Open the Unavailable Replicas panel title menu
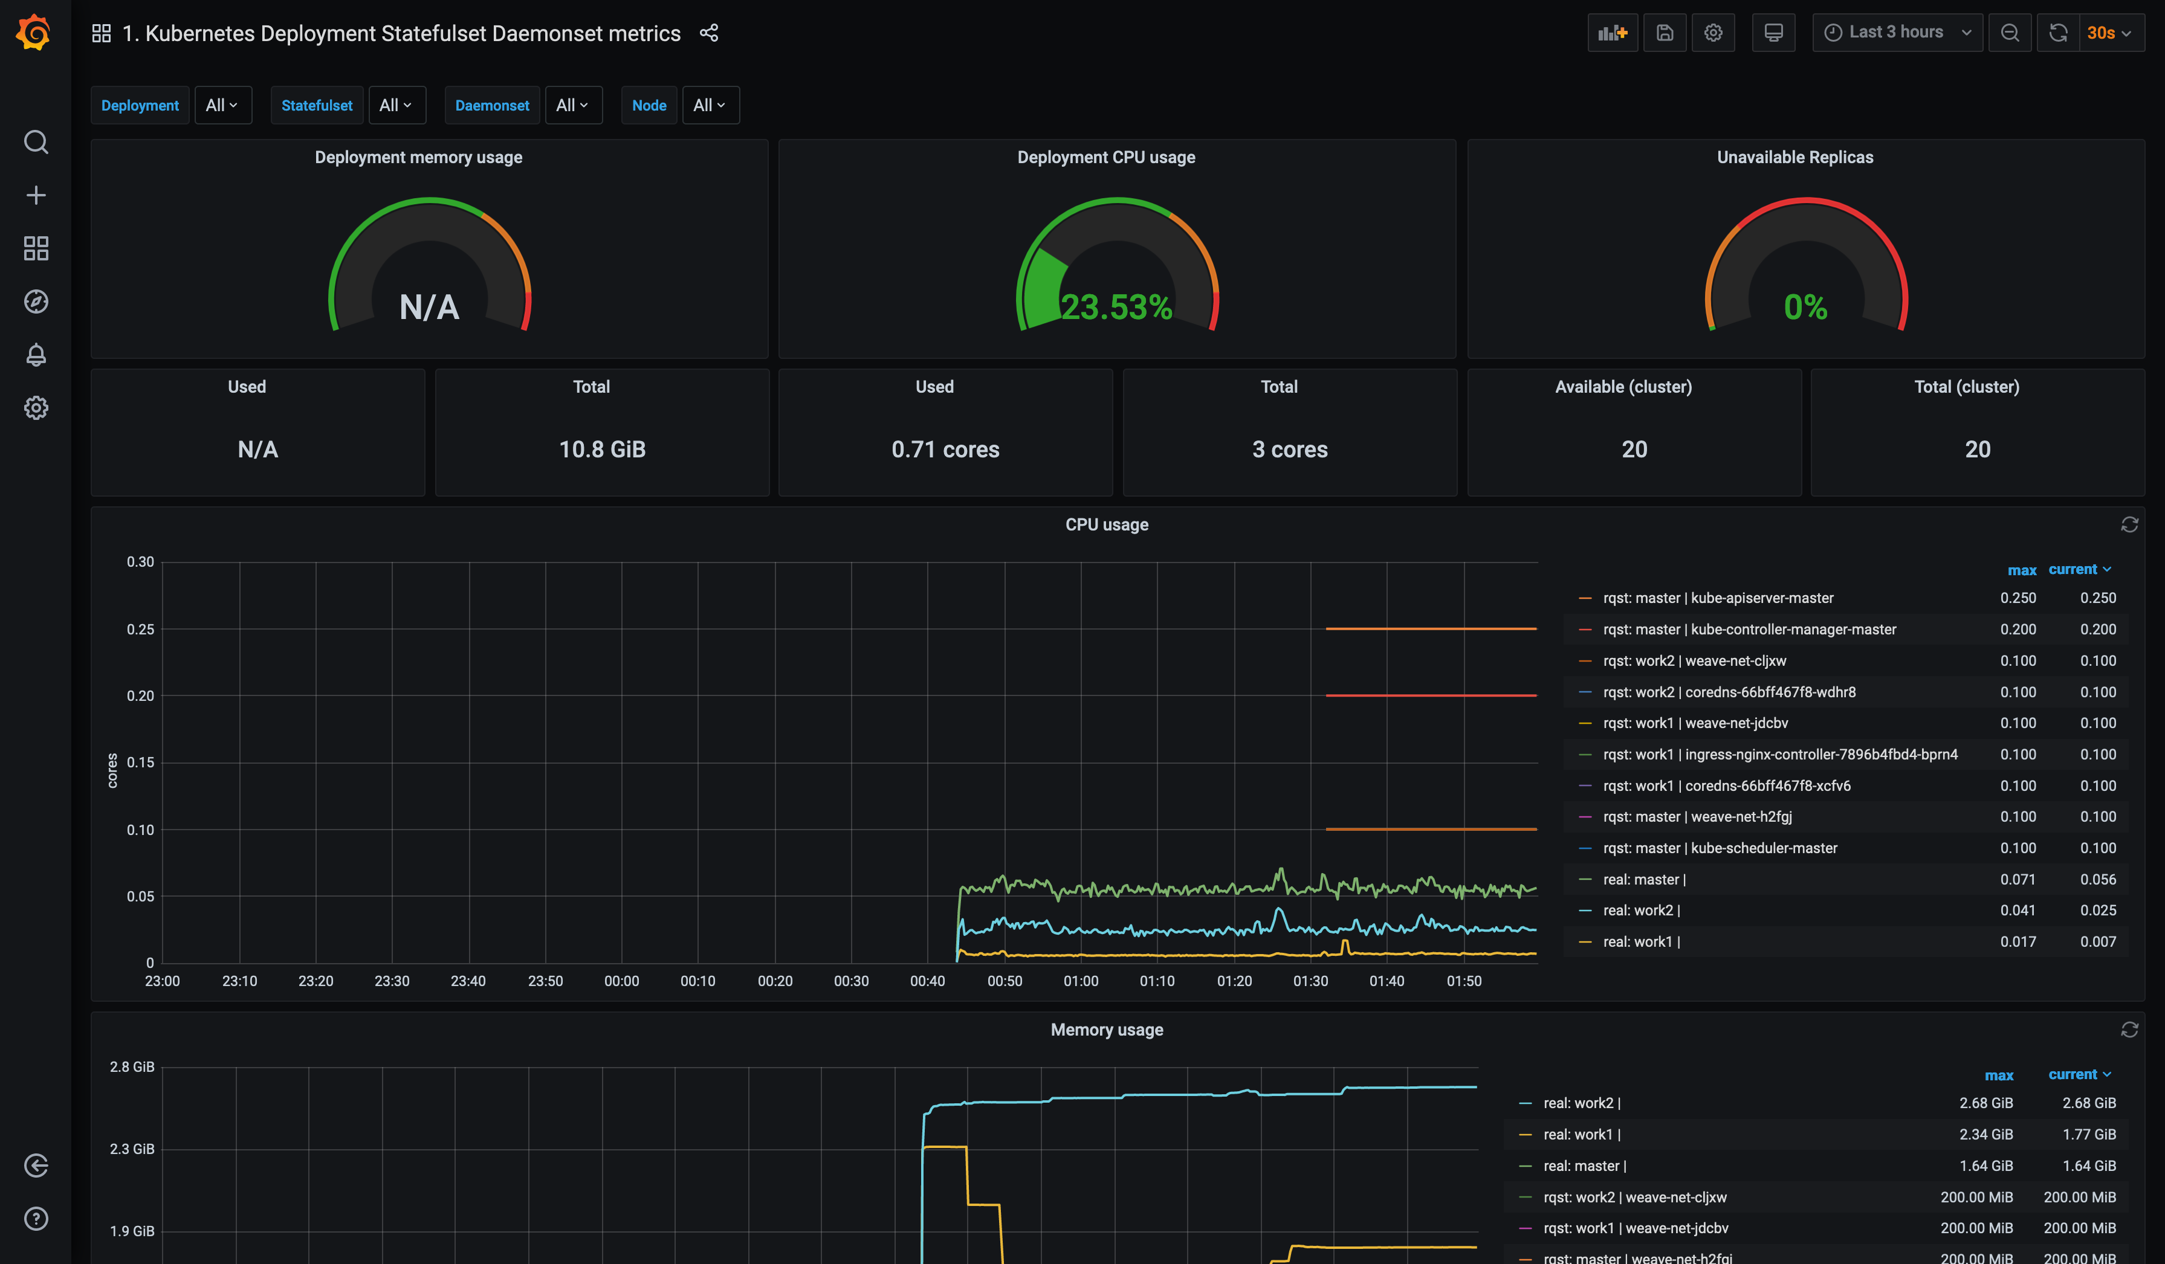Viewport: 2165px width, 1264px height. pyautogui.click(x=1794, y=157)
